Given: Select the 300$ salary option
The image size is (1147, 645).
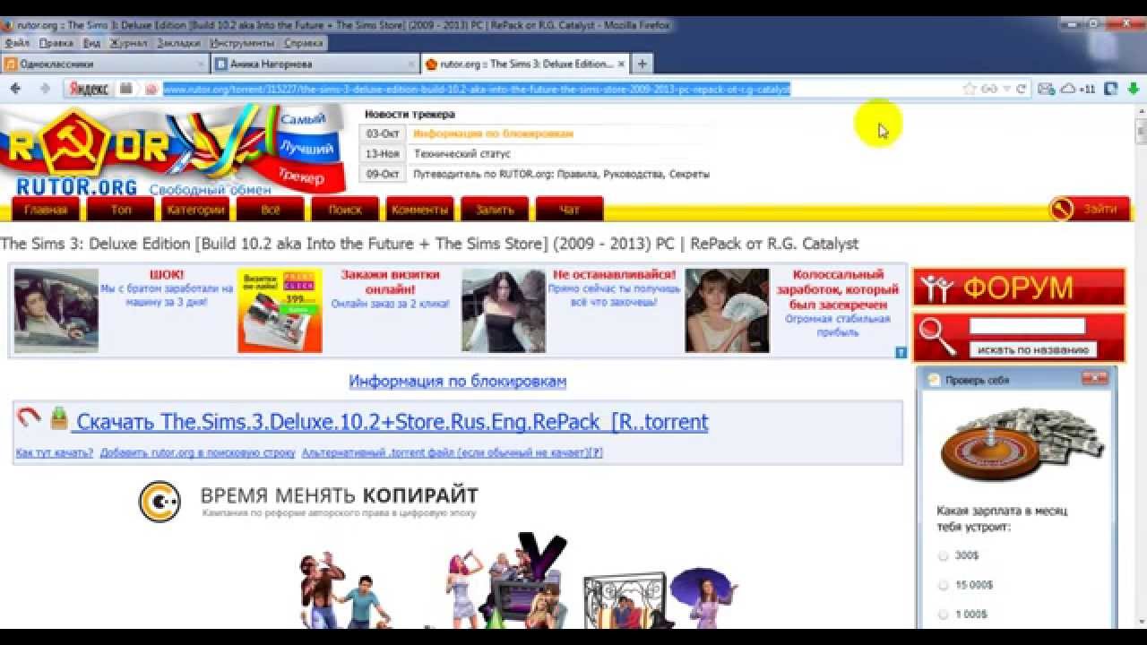Looking at the screenshot, I should tap(943, 555).
